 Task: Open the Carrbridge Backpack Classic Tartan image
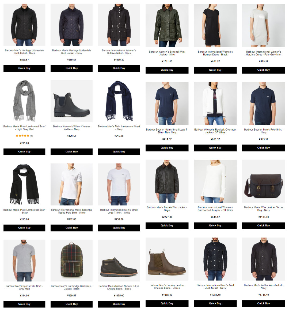tap(71, 261)
